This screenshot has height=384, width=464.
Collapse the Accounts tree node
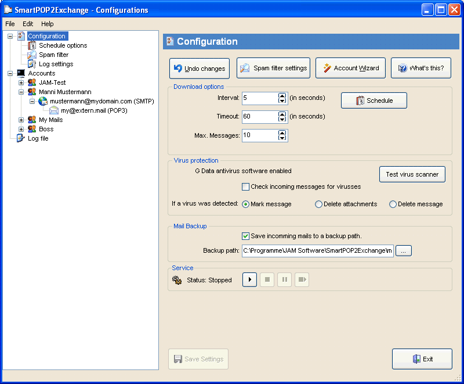coord(10,73)
